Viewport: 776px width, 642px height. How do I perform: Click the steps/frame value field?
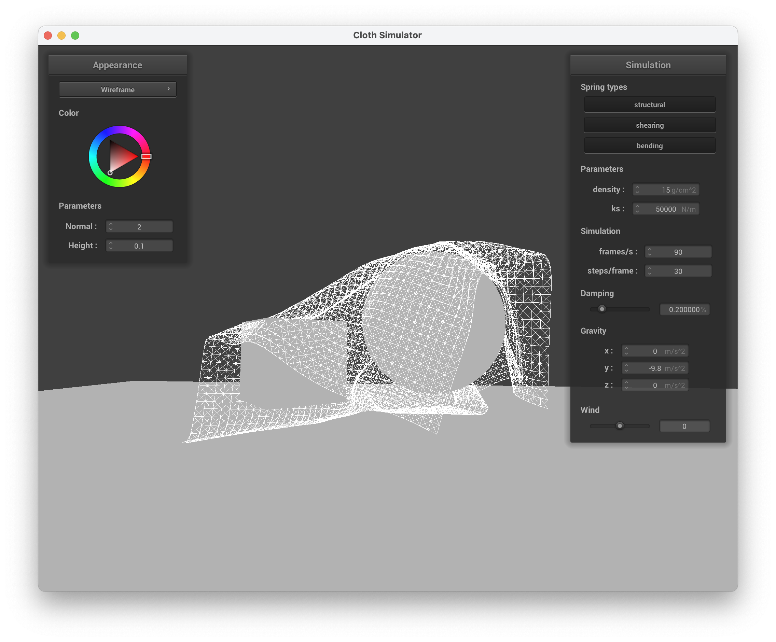[x=678, y=271]
